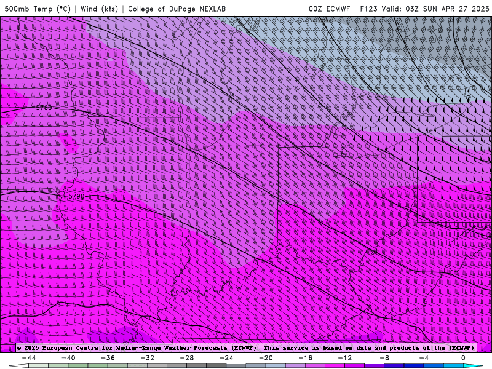Click "F123 Valid: 03Z SUN APR 27 2025" text
This screenshot has width=492, height=369.
pyautogui.click(x=424, y=9)
